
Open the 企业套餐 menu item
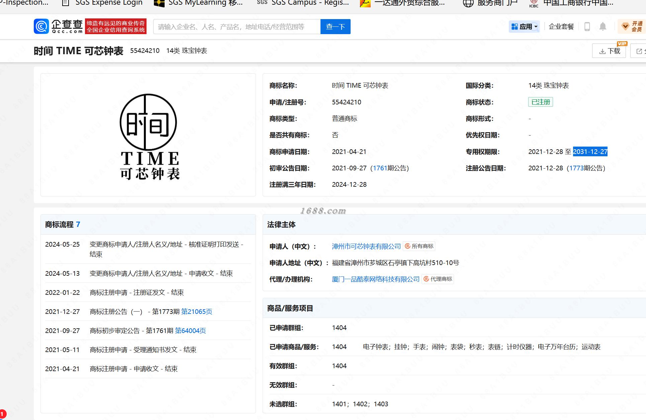coord(561,27)
